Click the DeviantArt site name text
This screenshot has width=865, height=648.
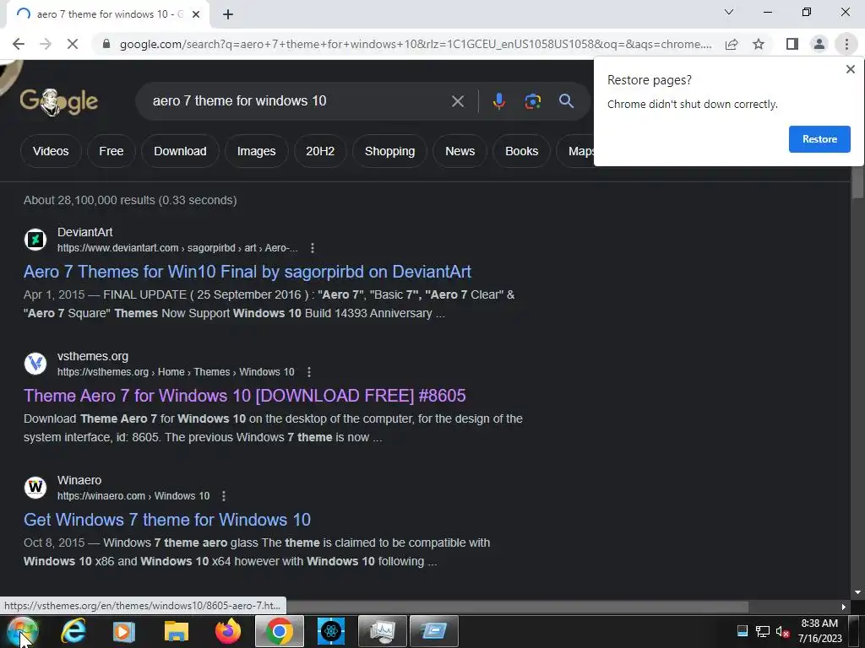[x=85, y=232]
